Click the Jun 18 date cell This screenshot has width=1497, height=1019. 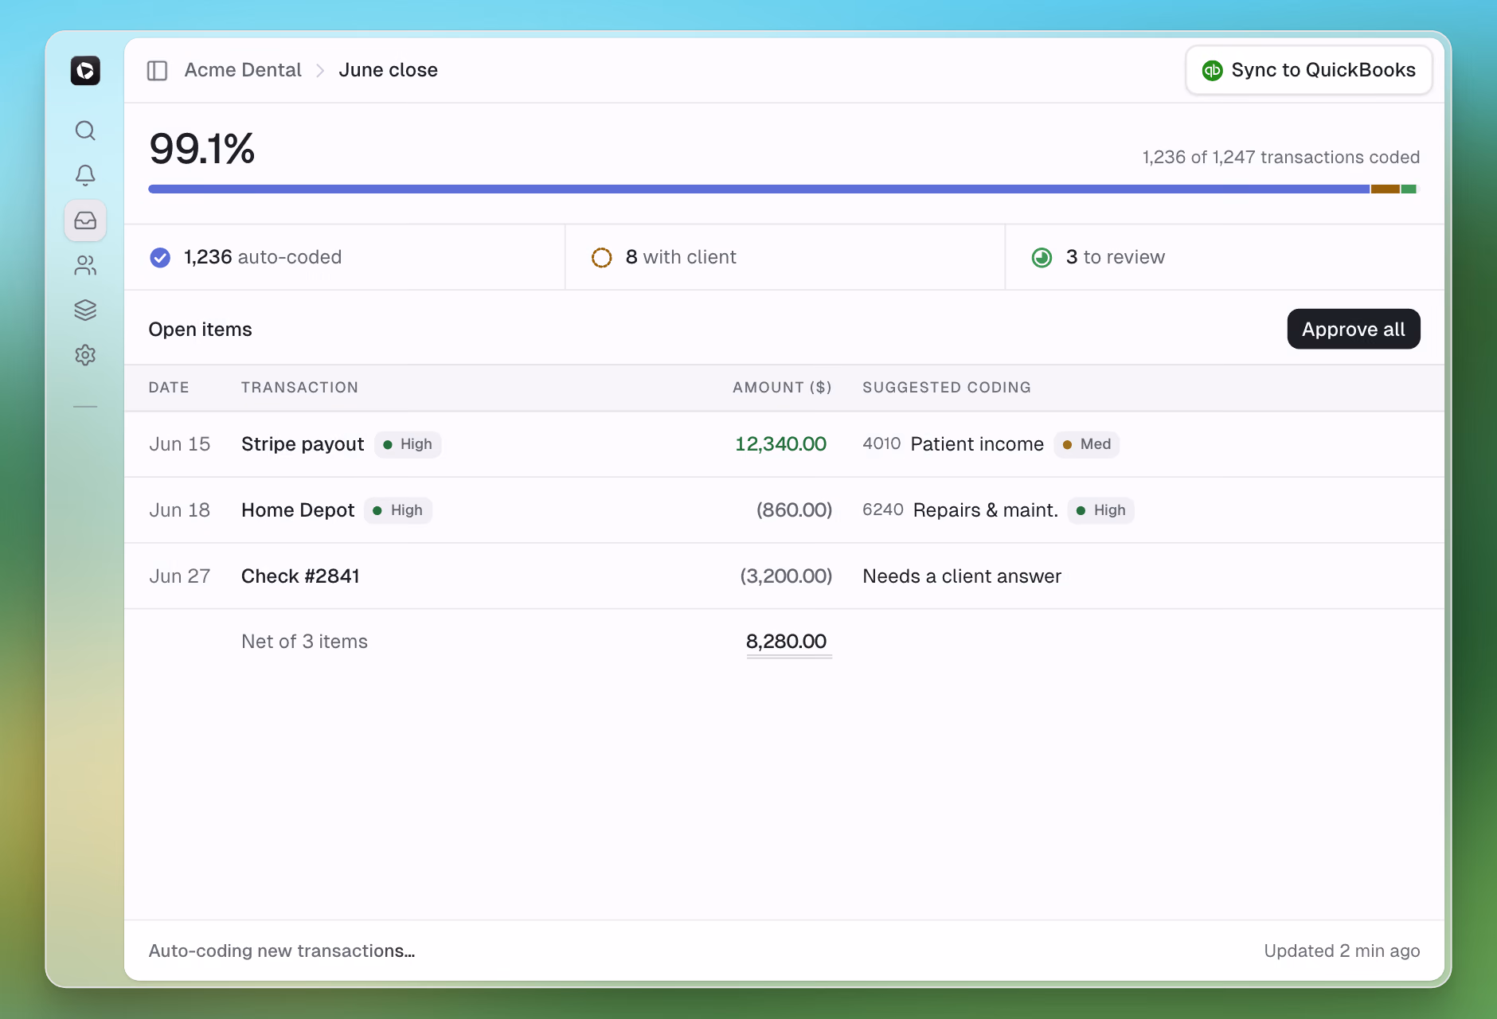click(179, 510)
